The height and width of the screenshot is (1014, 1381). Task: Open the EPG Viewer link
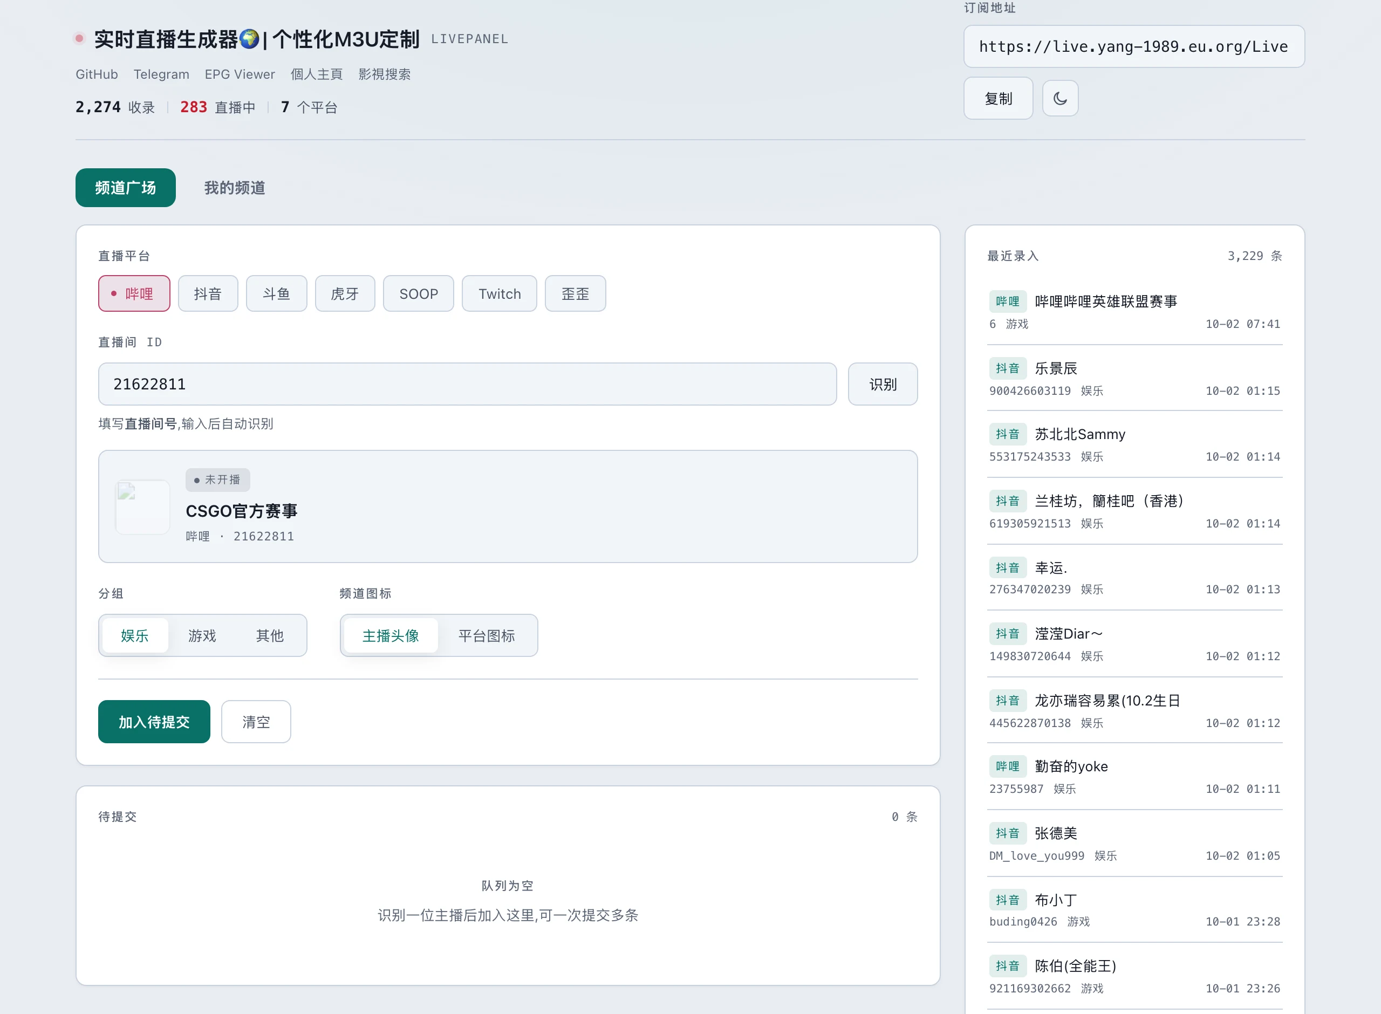240,74
